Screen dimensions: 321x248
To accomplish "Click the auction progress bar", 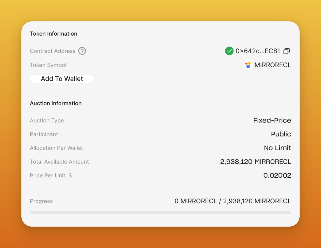I will point(160,212).
